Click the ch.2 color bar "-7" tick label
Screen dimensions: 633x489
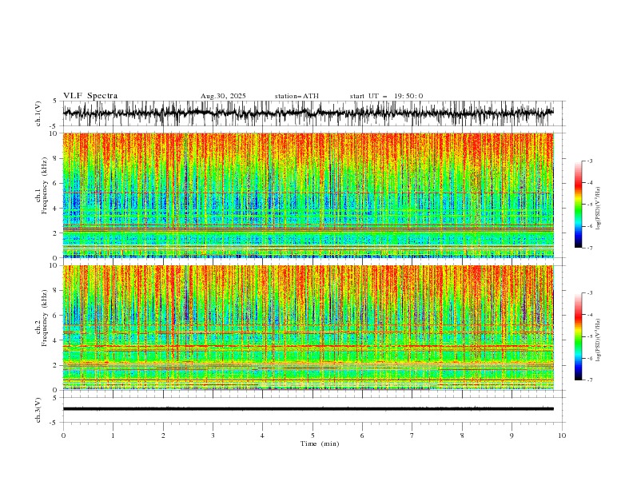[590, 380]
